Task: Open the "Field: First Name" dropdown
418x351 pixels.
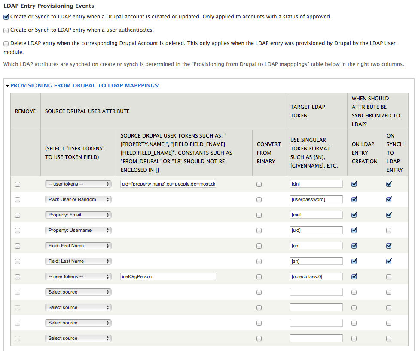Action: (x=78, y=246)
